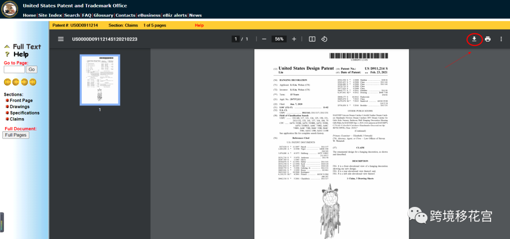Print the patent document
Image resolution: width=510 pixels, height=239 pixels.
487,39
